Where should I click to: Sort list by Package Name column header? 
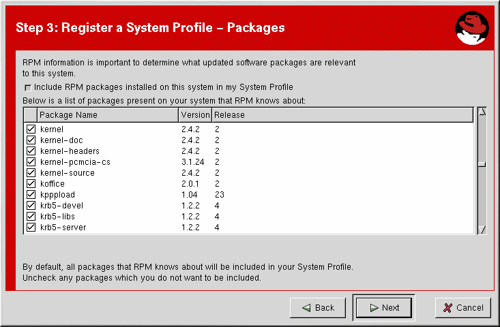pos(108,115)
